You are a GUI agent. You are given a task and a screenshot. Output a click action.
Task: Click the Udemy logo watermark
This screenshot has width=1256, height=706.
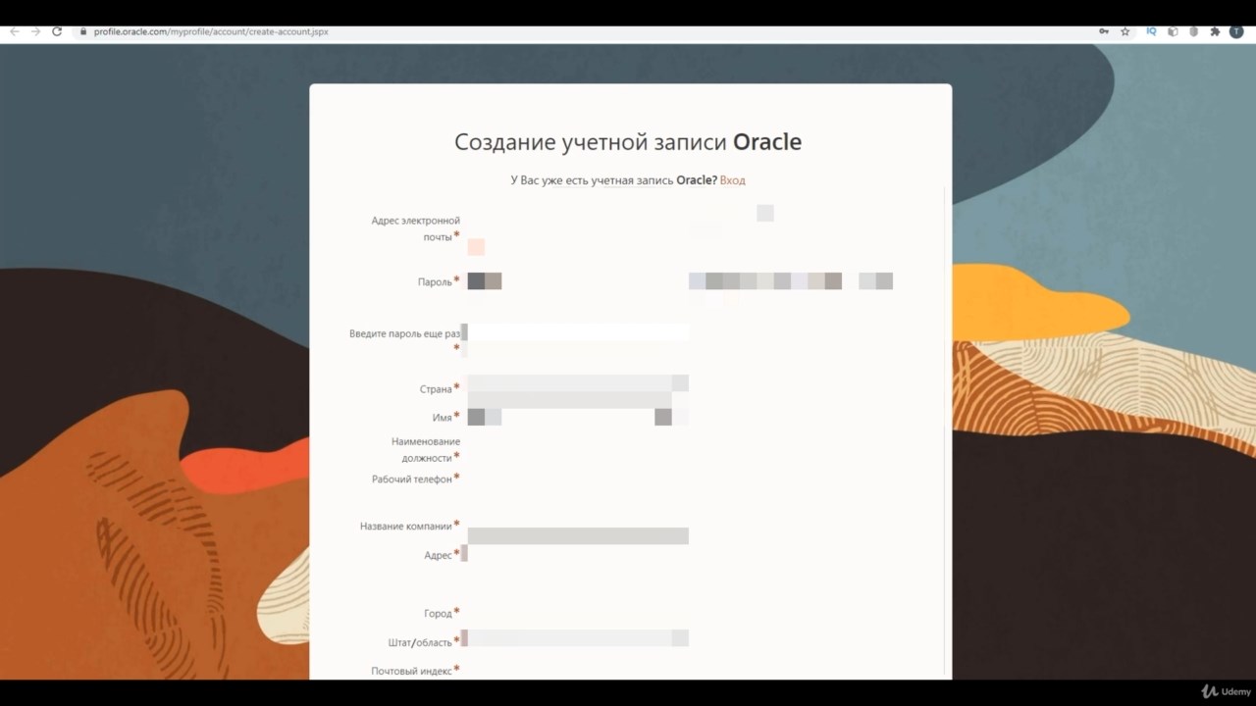pos(1226,691)
